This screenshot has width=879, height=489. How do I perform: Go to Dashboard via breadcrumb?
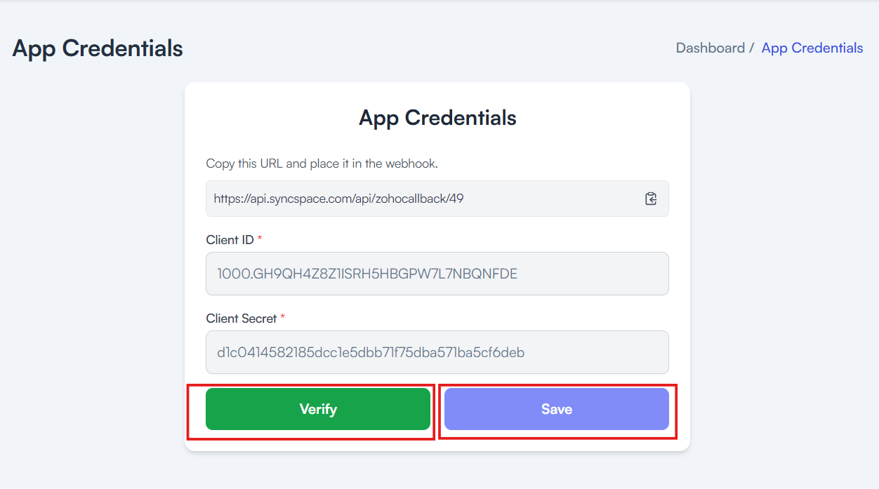pyautogui.click(x=711, y=48)
